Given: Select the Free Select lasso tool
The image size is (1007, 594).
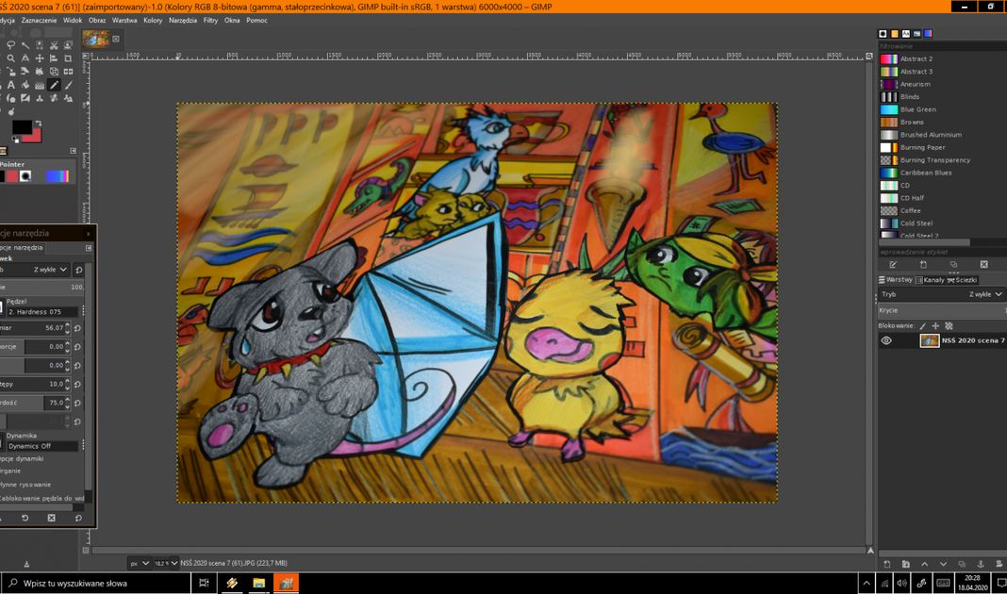Looking at the screenshot, I should click(11, 45).
